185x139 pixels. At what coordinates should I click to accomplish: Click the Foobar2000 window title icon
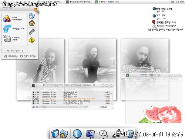34,85
